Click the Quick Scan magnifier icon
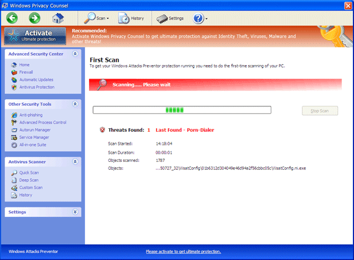This screenshot has width=354, height=260. tap(14, 173)
